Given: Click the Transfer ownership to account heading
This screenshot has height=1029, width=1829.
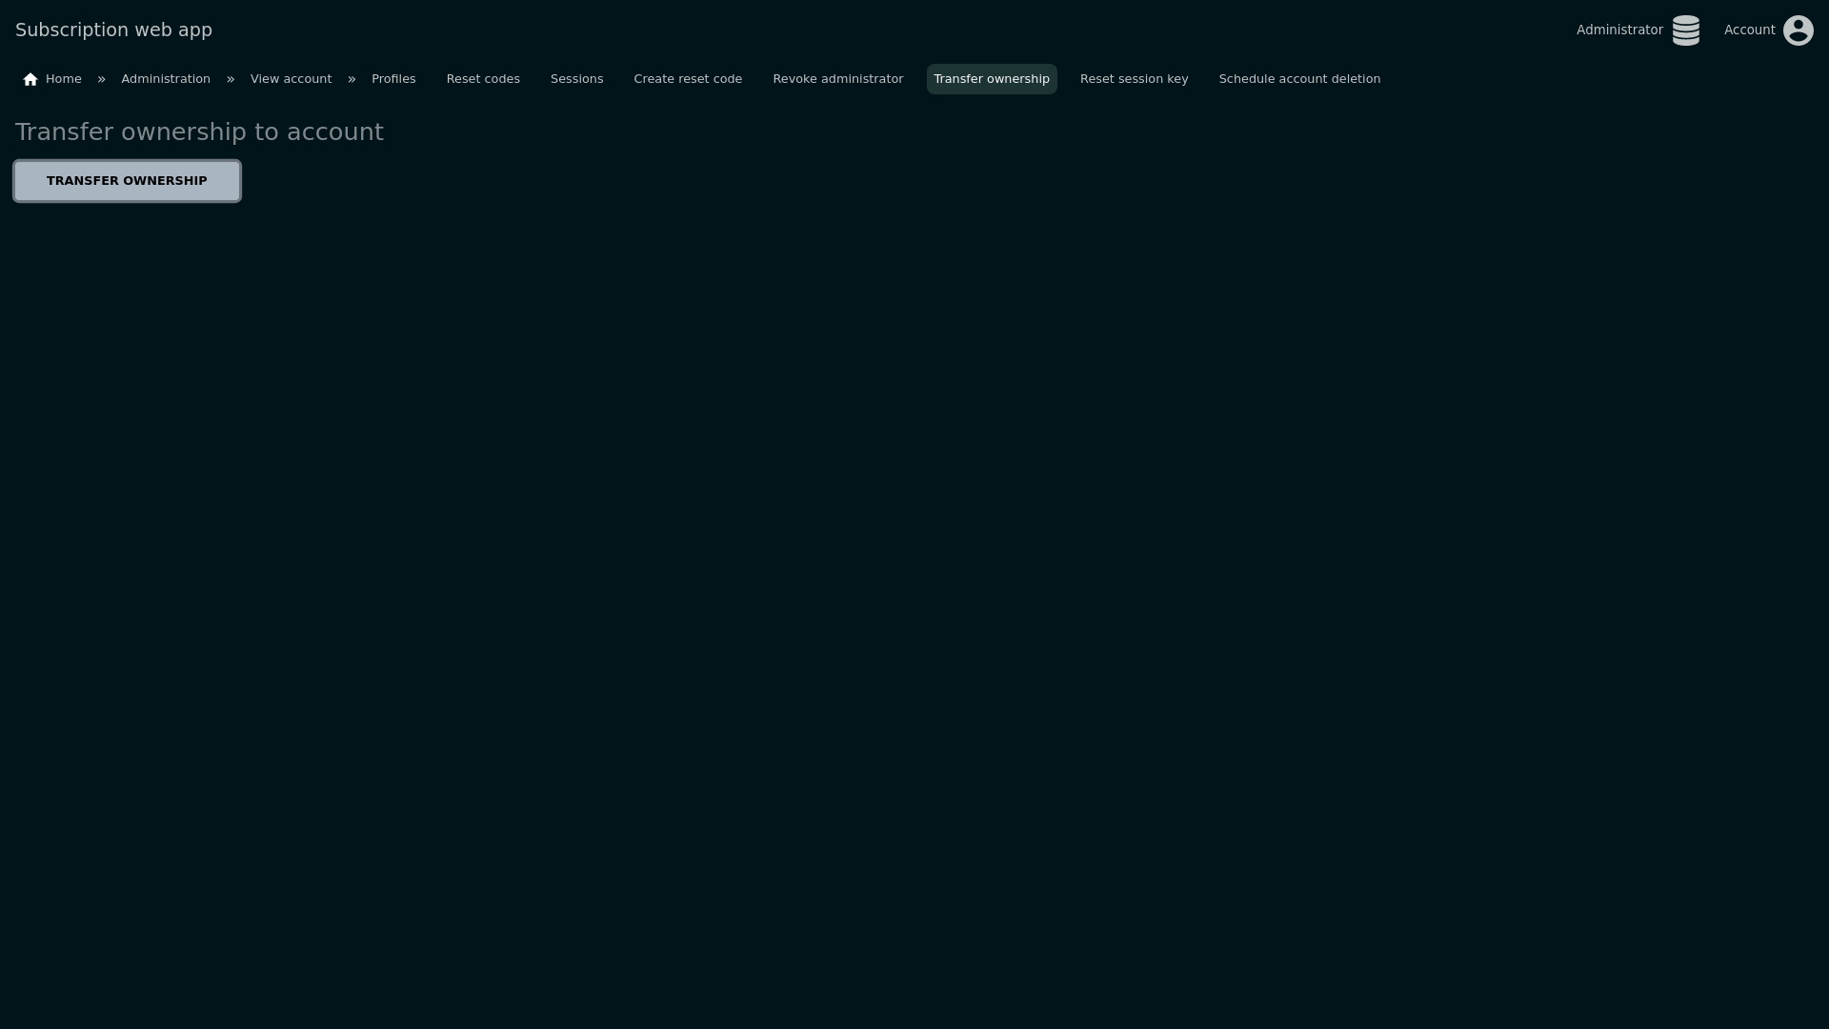Looking at the screenshot, I should pos(199,131).
